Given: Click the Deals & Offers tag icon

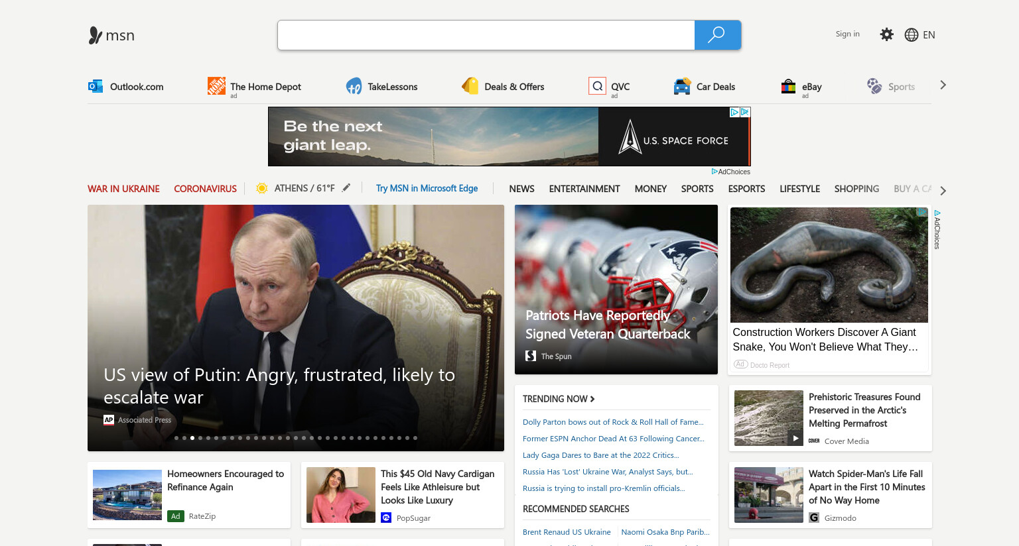Looking at the screenshot, I should (x=470, y=86).
